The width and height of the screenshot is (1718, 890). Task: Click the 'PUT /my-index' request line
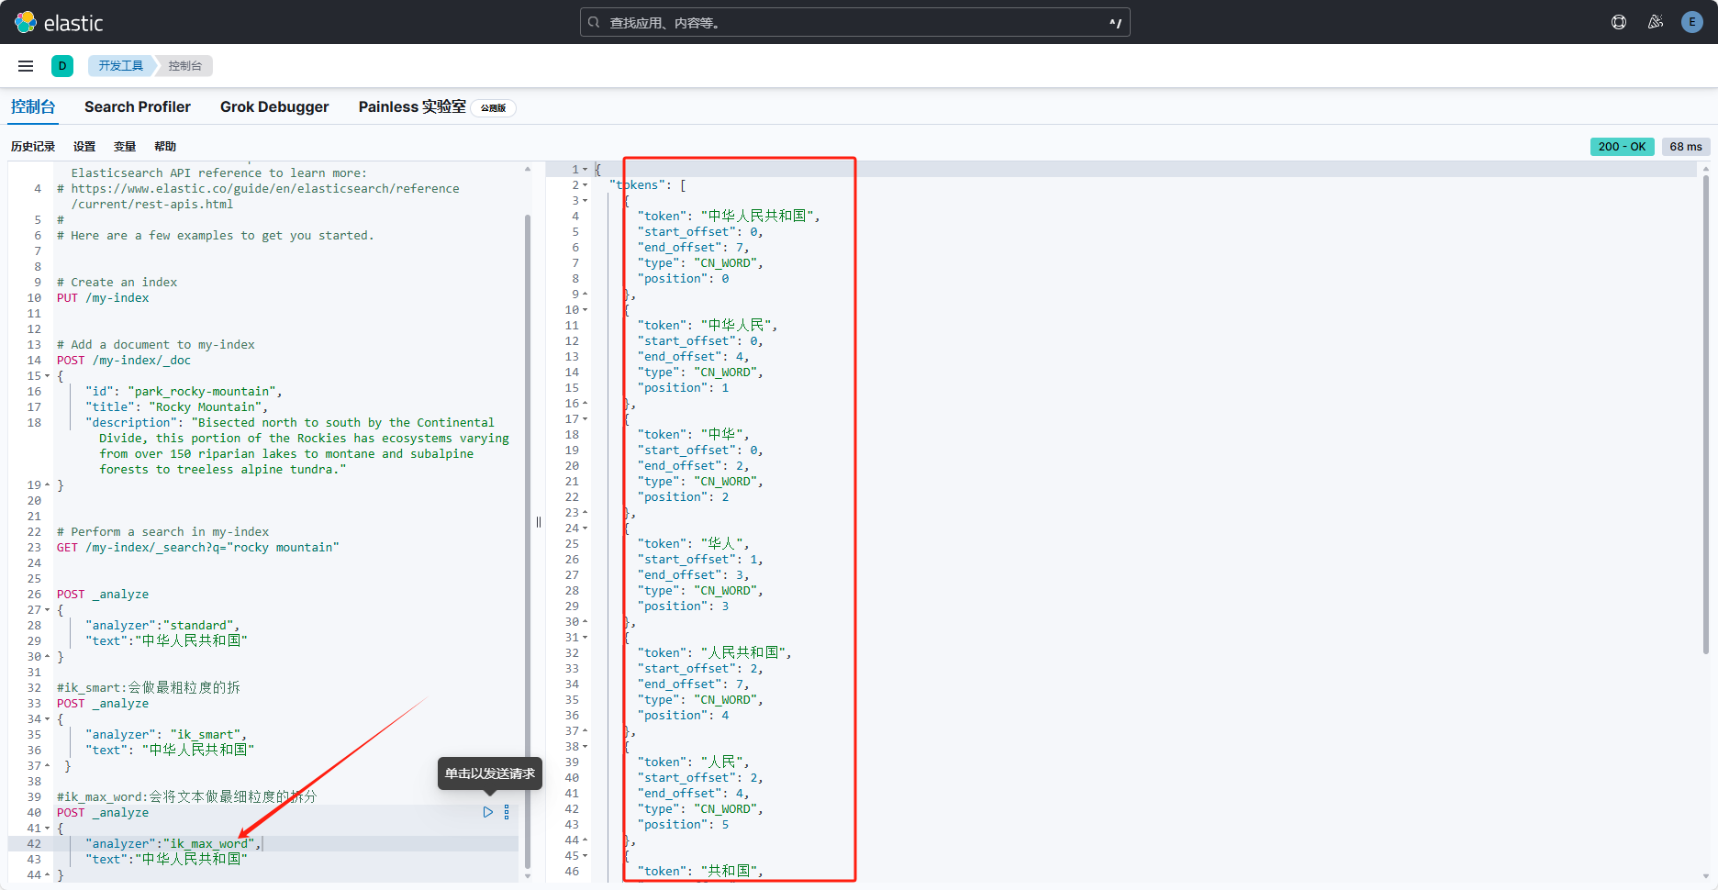click(103, 298)
